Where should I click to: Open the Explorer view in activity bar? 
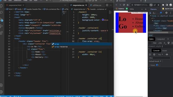[x=1, y=6]
